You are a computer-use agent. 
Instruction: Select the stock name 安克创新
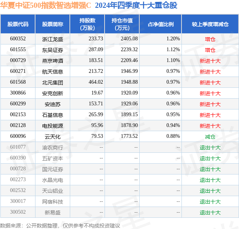coord(53,93)
